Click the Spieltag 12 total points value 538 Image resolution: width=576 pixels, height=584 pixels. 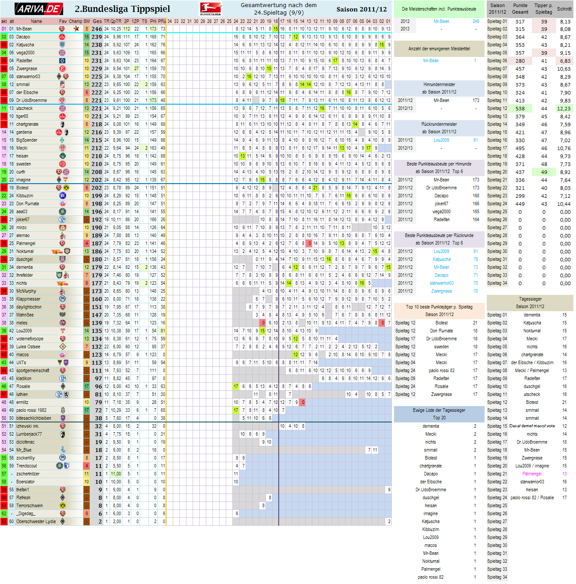(x=520, y=109)
